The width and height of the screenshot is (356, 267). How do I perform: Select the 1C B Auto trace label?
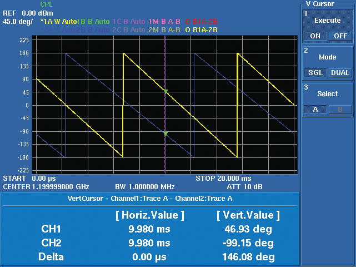(128, 22)
